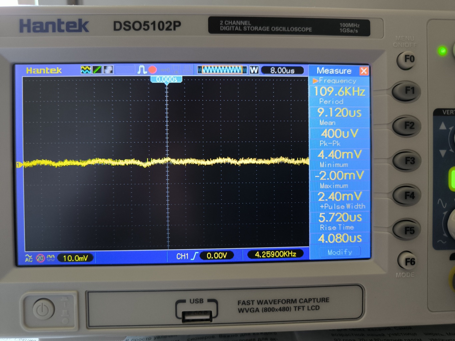This screenshot has width=455, height=341.
Task: Click the yellow waveform display icon
Action: (x=86, y=70)
